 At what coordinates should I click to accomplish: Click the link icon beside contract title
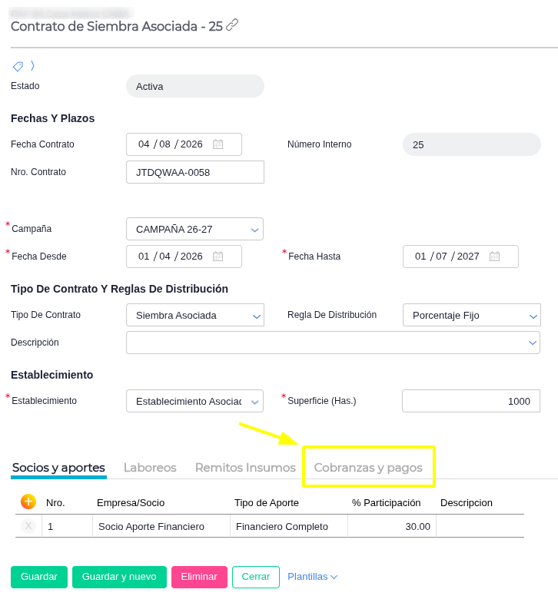[232, 25]
